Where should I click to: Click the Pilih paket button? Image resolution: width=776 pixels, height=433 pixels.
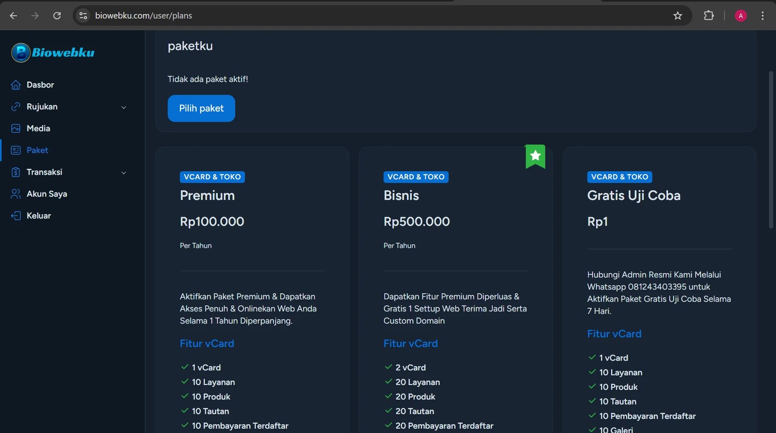click(201, 108)
